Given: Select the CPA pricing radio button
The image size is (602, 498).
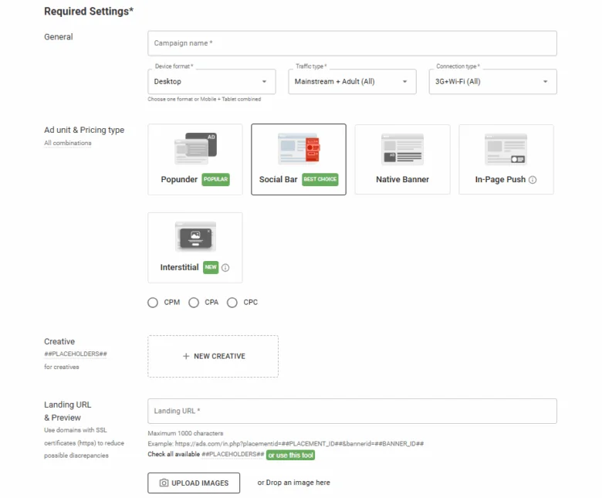Looking at the screenshot, I should (194, 303).
